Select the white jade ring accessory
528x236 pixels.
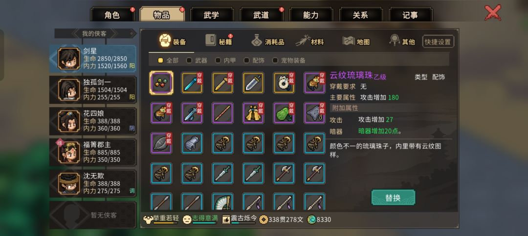click(284, 83)
